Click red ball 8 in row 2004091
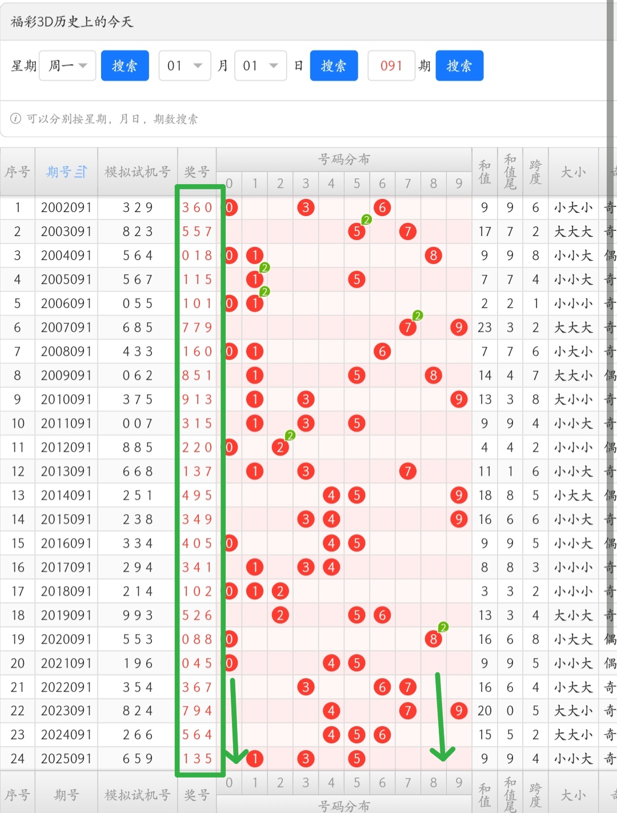This screenshot has width=617, height=813. click(433, 256)
